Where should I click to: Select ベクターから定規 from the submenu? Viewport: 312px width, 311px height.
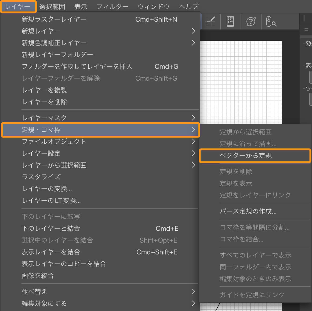click(x=255, y=155)
